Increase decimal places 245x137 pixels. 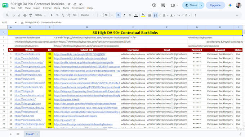(x=69, y=15)
